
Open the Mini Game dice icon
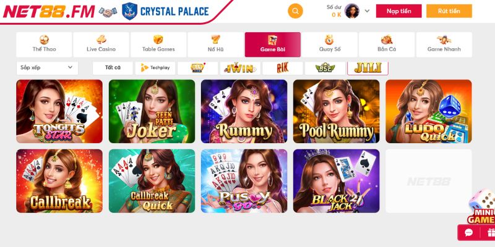482,207
